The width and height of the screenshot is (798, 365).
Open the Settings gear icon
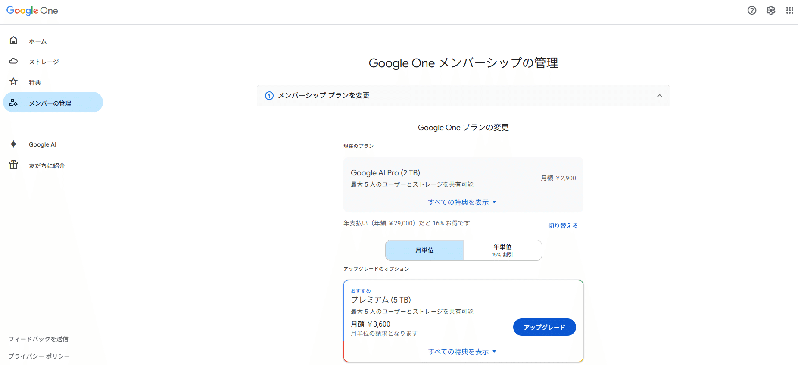pos(771,10)
